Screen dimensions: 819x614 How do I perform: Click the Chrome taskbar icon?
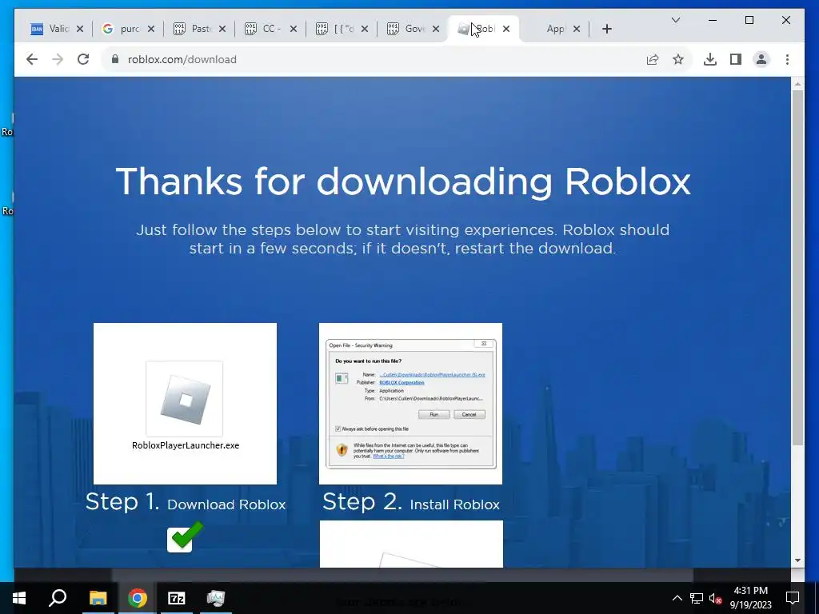138,598
